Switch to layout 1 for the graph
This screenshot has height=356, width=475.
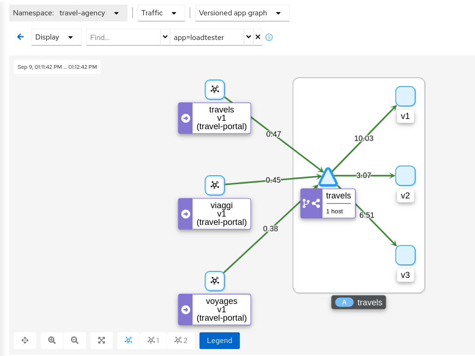click(153, 340)
